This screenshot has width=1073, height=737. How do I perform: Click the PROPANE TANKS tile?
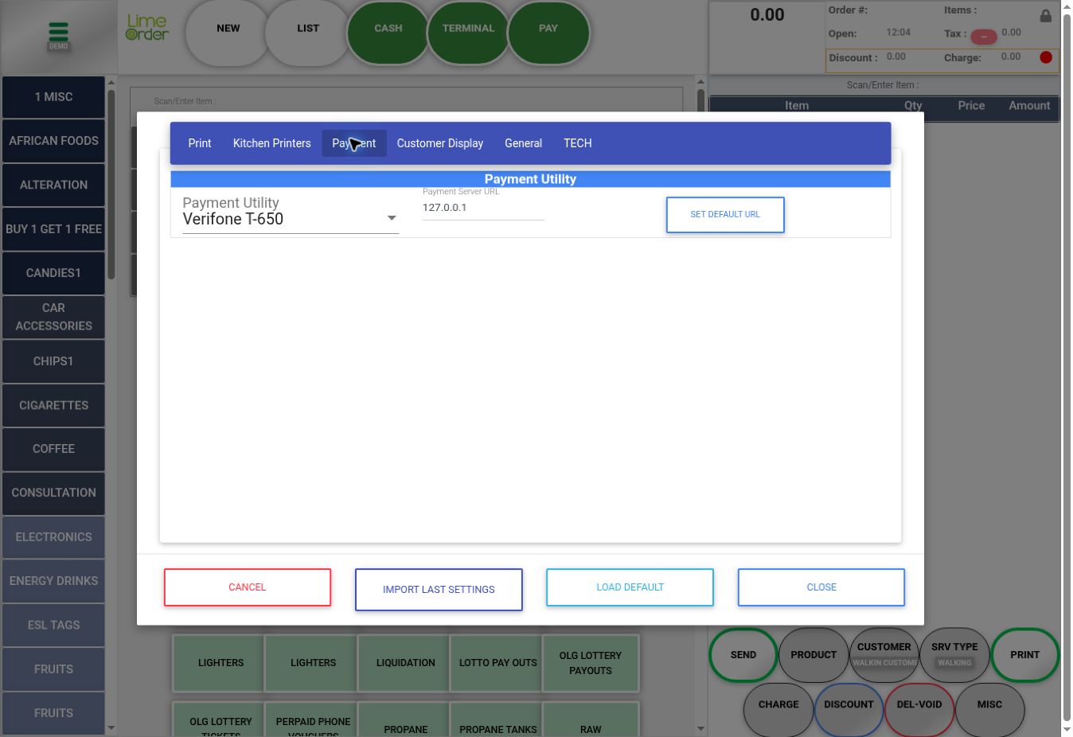click(x=498, y=719)
